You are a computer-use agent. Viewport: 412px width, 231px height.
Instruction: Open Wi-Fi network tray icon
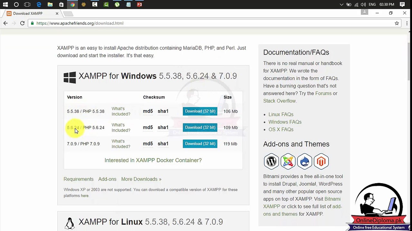[356, 4]
